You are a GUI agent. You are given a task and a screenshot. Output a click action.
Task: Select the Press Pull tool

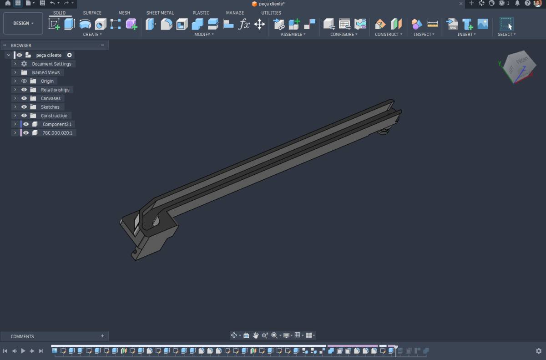151,24
